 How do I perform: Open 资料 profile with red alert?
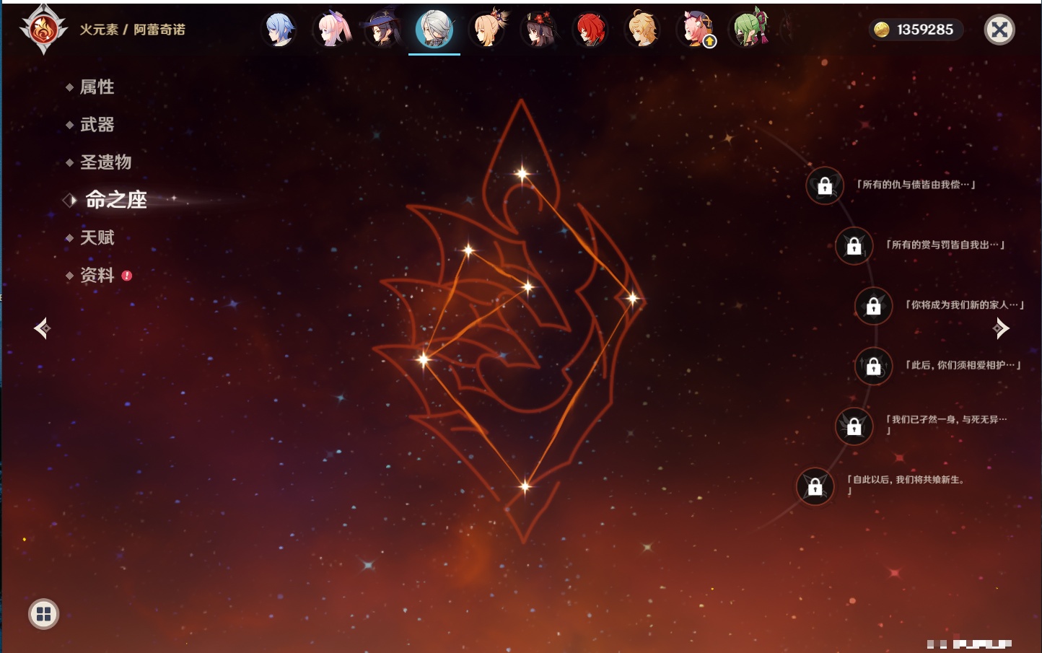(97, 275)
